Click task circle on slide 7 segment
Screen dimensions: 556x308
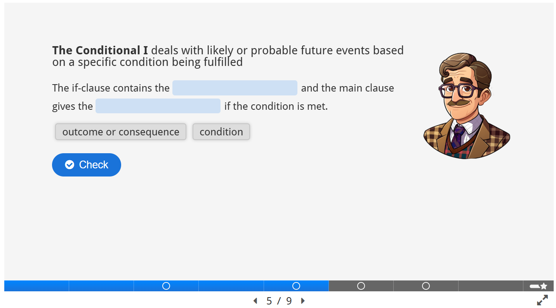(x=426, y=286)
